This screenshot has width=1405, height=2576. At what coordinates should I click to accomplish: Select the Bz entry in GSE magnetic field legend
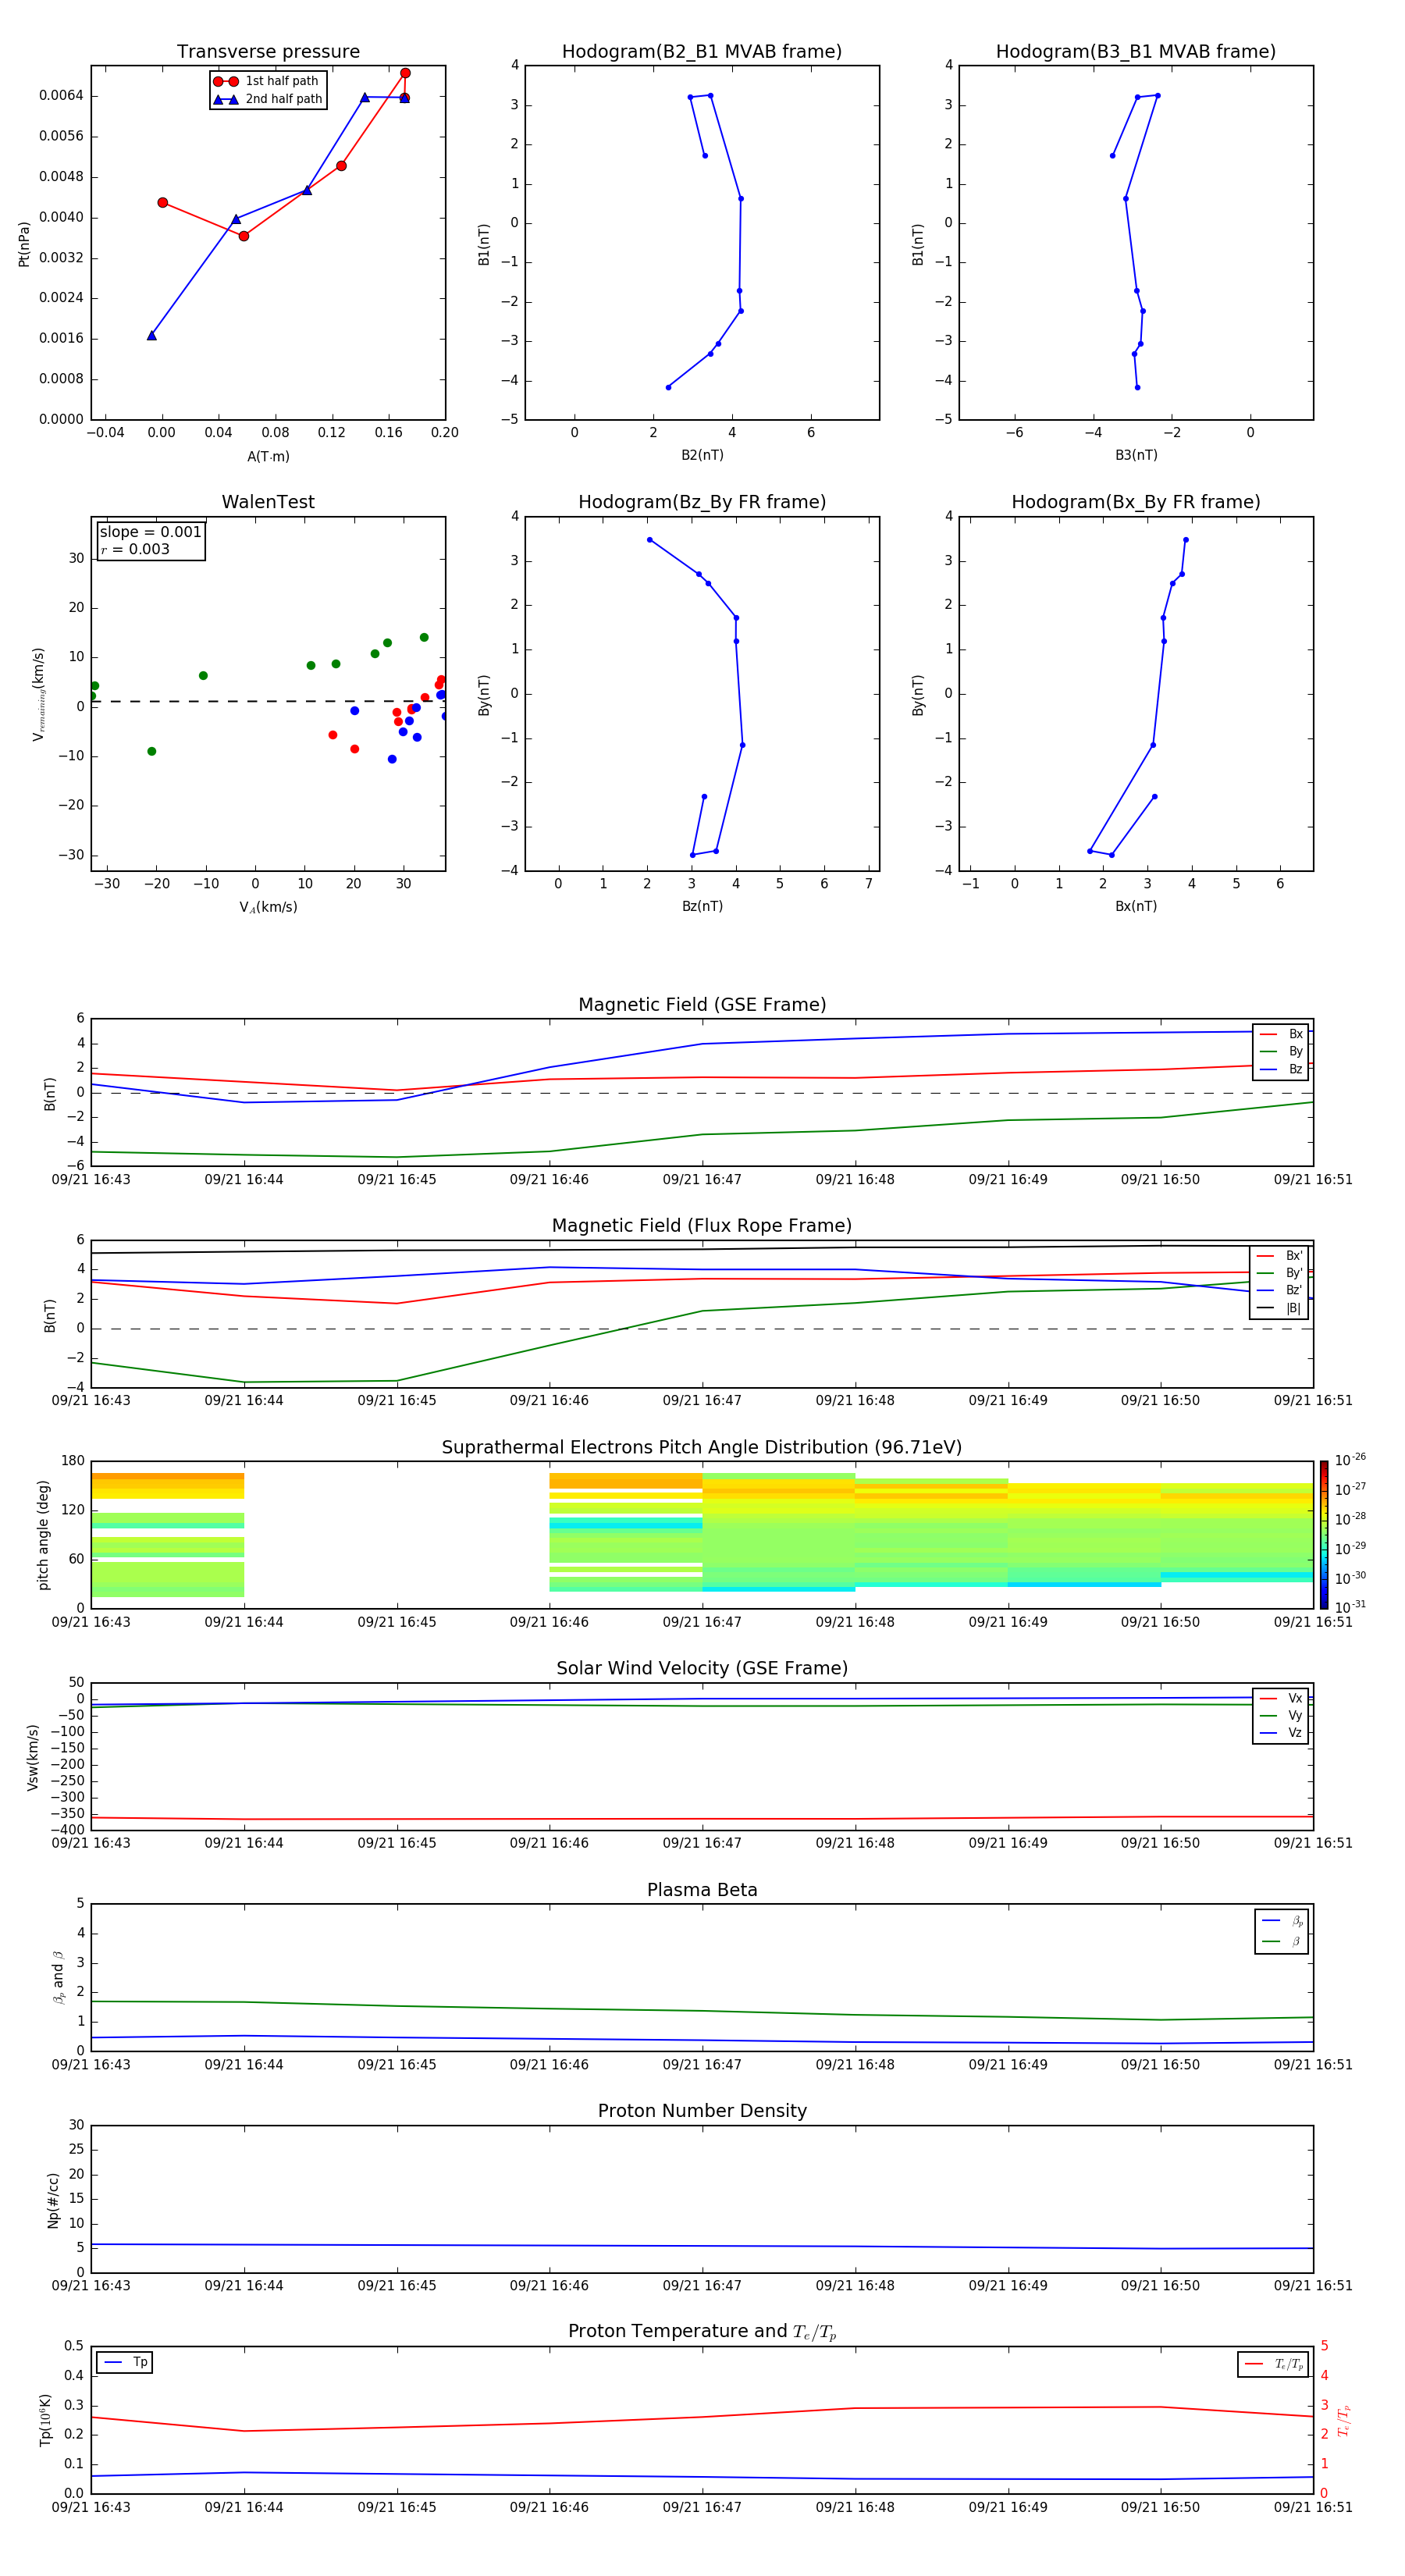(x=1281, y=1069)
